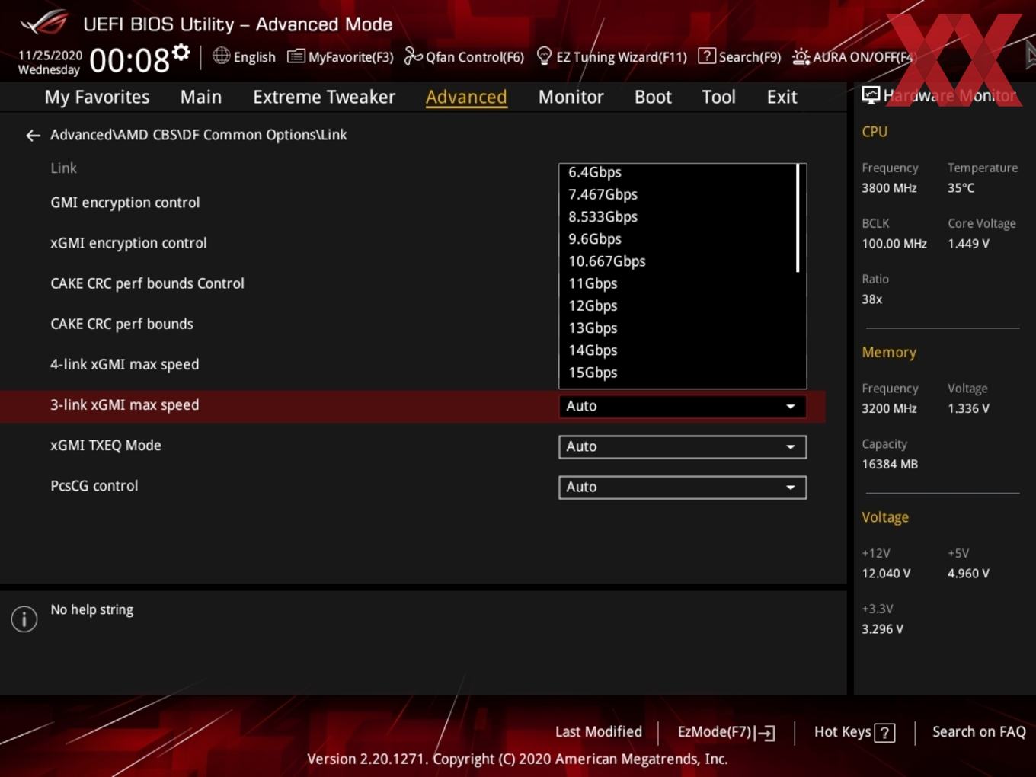This screenshot has height=777, width=1036.
Task: Click the breadcrumb path text
Action: coord(199,135)
